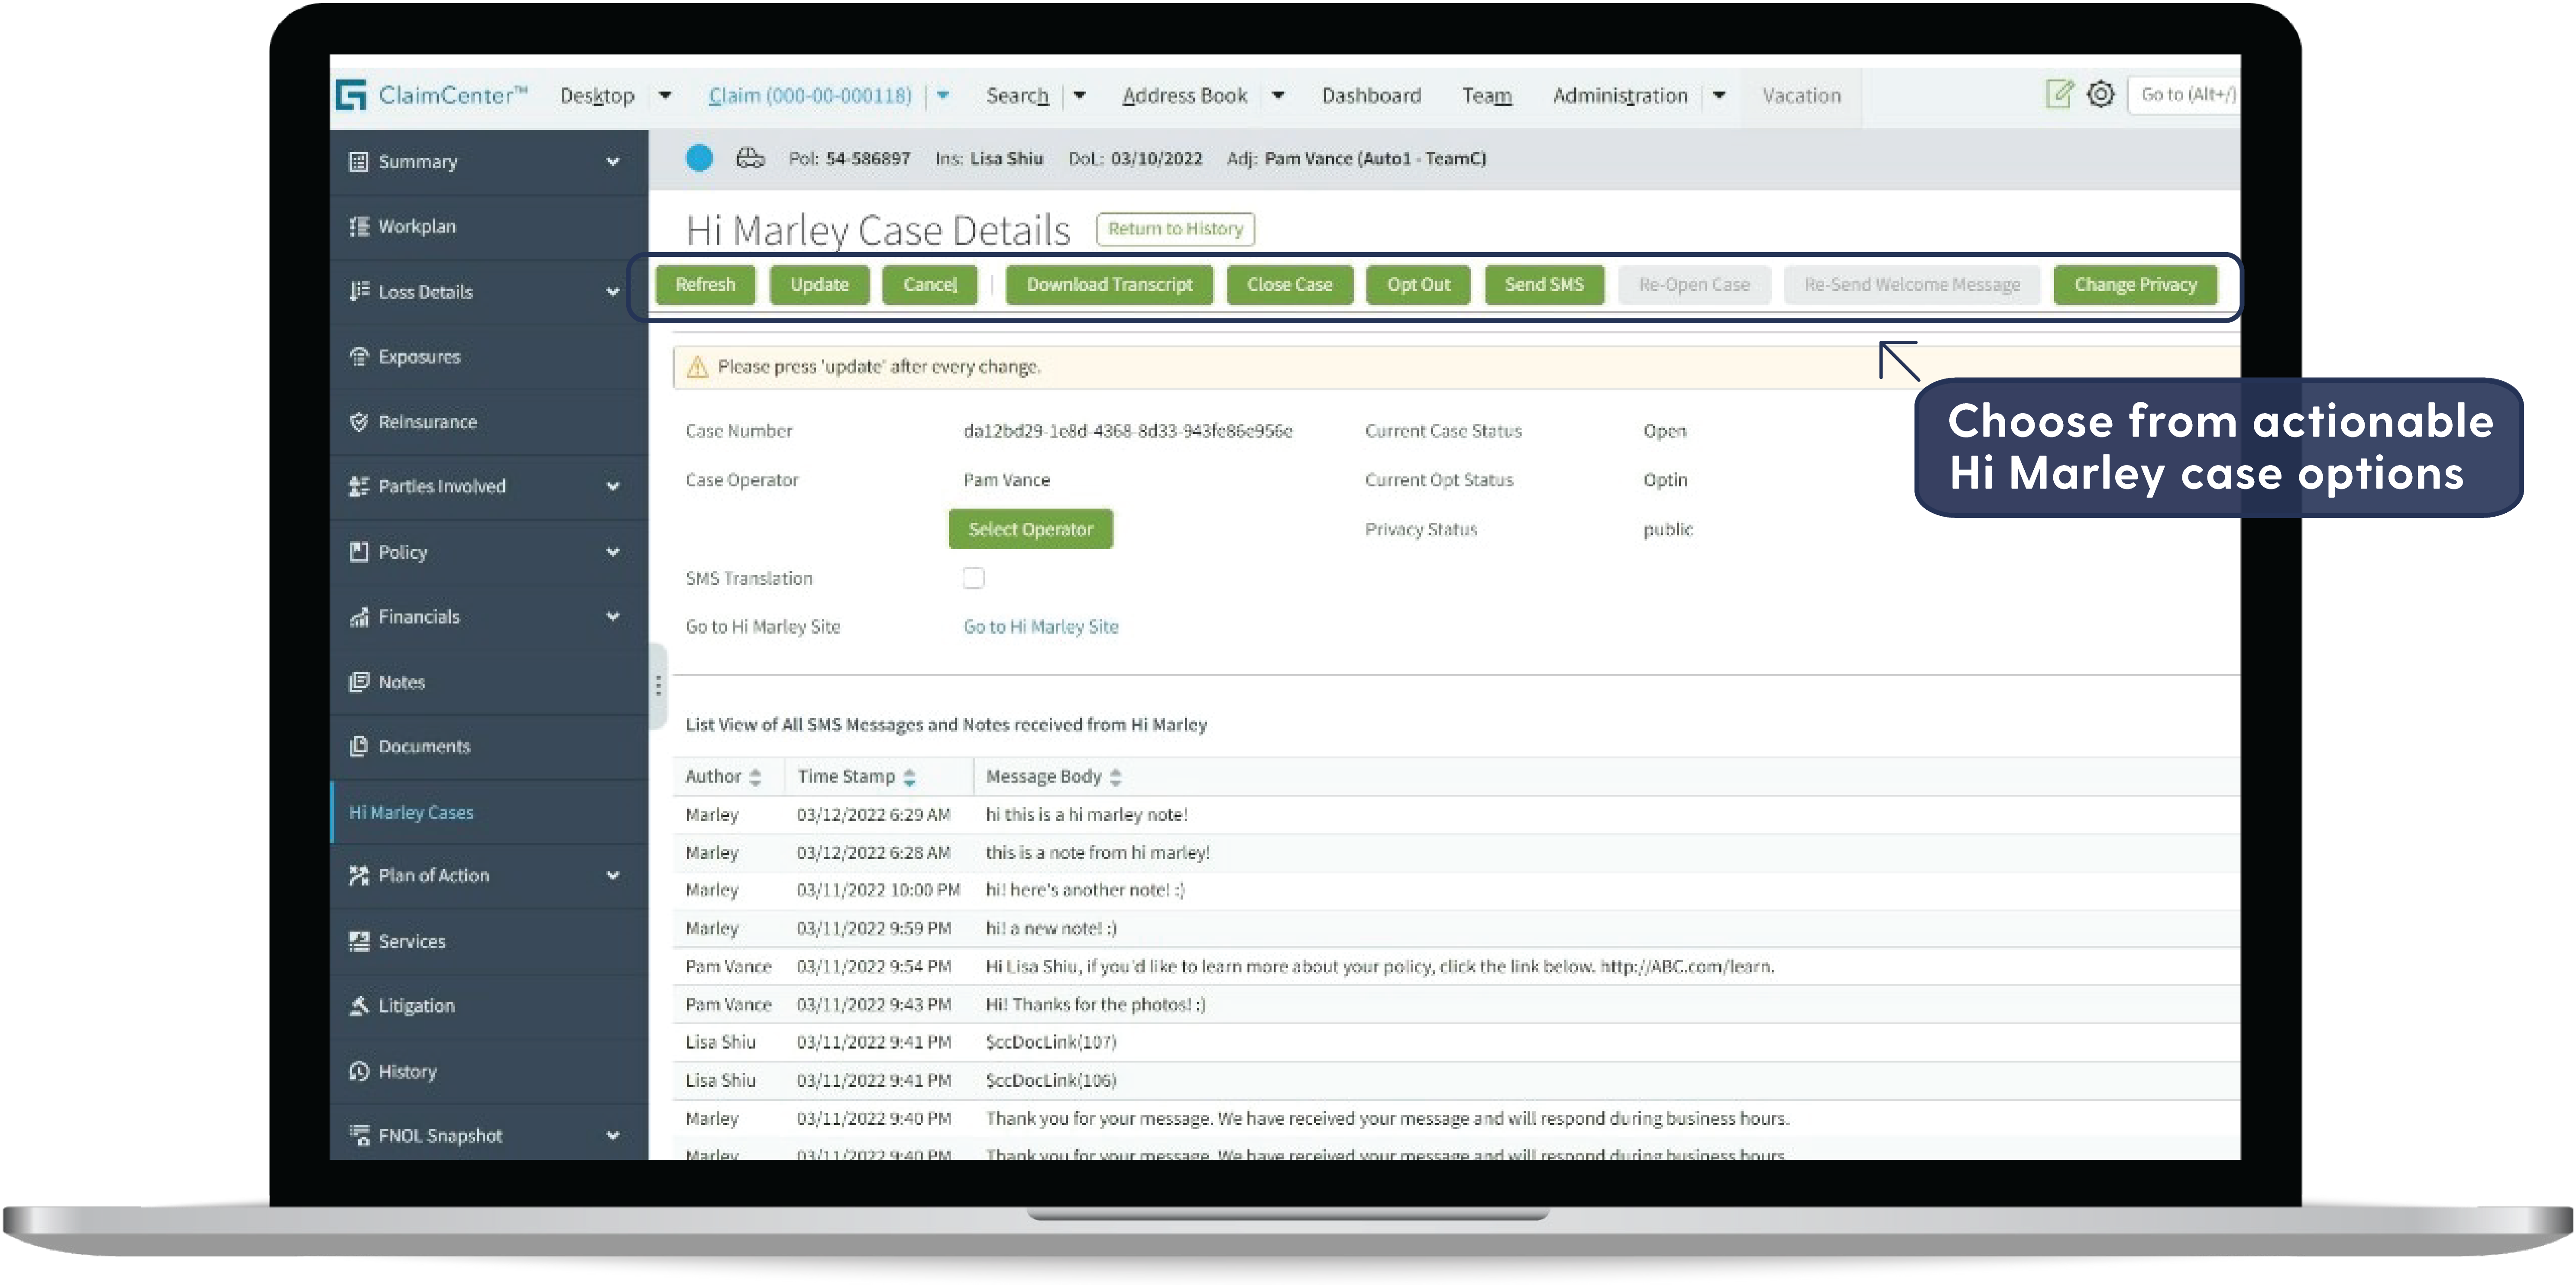Image resolution: width=2576 pixels, height=1285 pixels.
Task: Click the settings gear icon
Action: click(x=2100, y=94)
